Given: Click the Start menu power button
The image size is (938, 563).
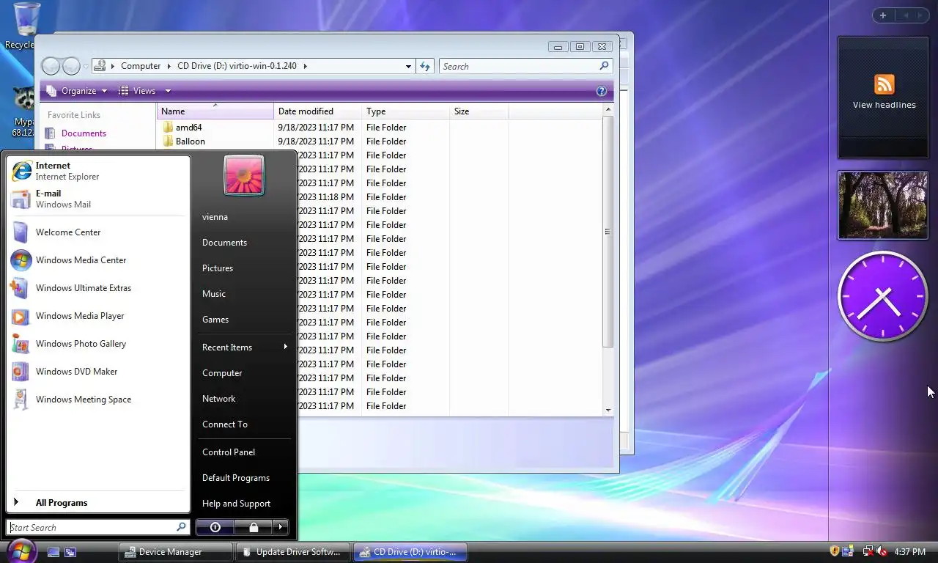Looking at the screenshot, I should click(x=215, y=527).
